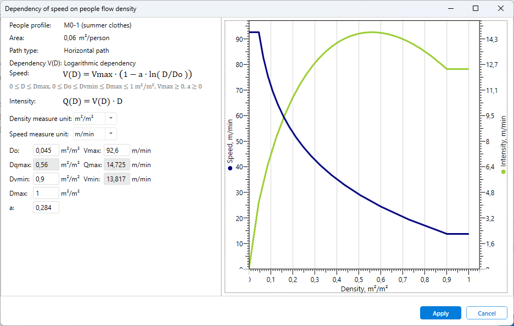Maximize the dependency dialog window
Image resolution: width=514 pixels, height=326 pixels.
[x=476, y=9]
